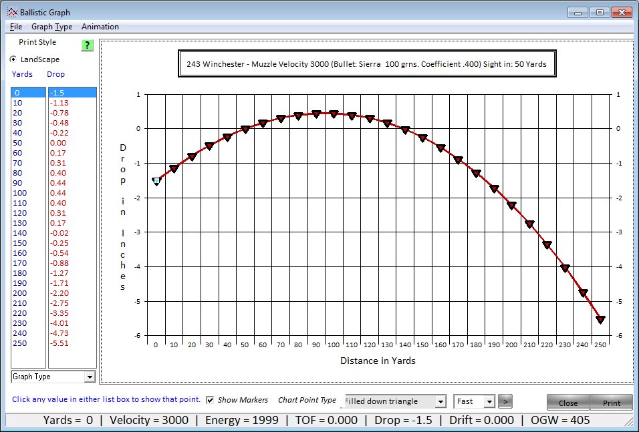Uncheck the Show Markers checkbox
Viewport: 639px width, 432px height.
click(x=211, y=400)
